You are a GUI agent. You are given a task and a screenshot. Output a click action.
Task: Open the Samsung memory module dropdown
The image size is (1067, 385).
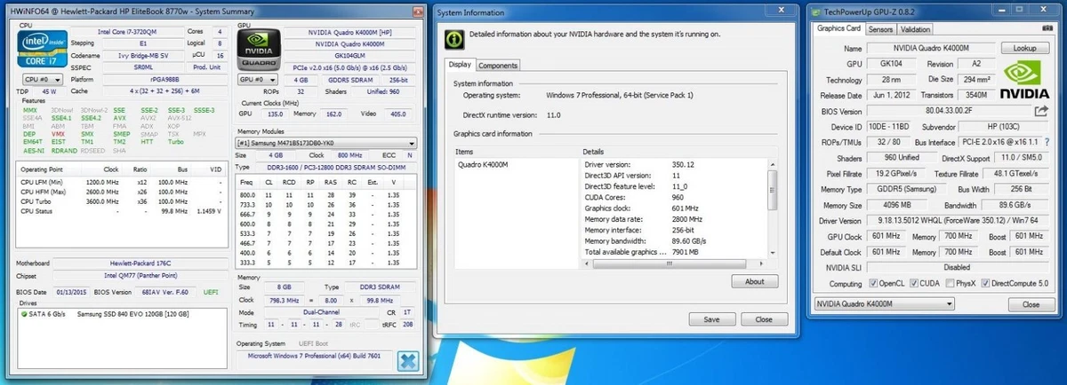tap(326, 142)
